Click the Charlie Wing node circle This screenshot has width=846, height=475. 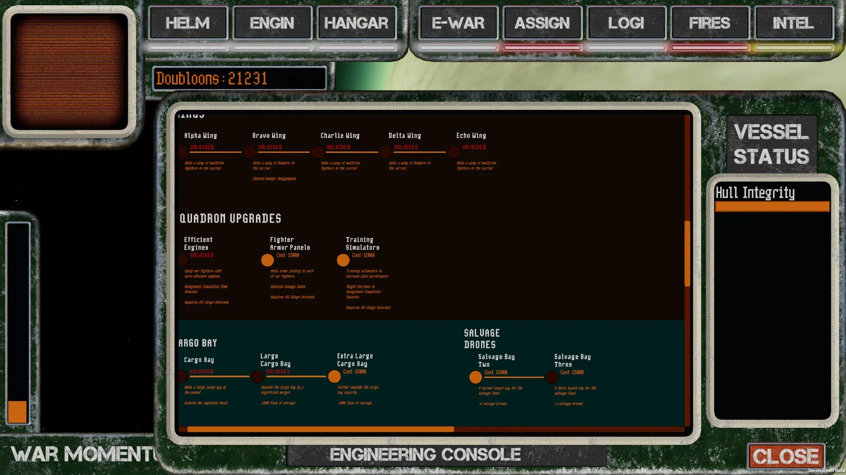318,152
